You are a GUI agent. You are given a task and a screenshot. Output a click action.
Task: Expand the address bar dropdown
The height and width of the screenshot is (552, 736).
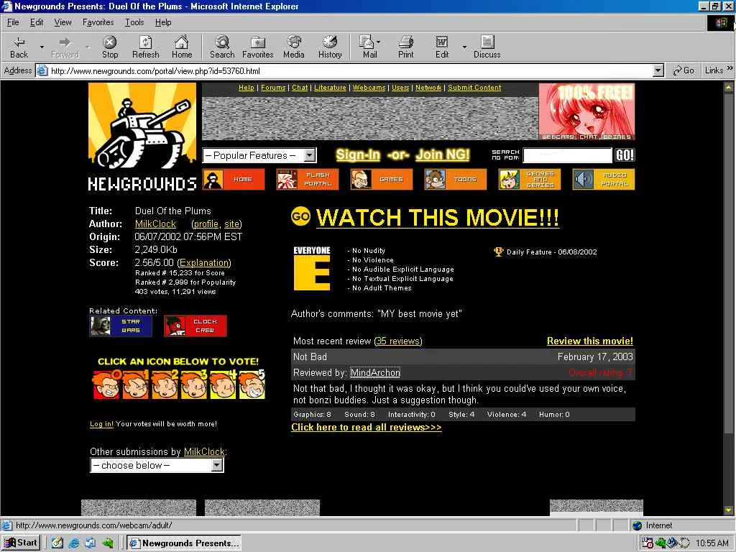coord(658,71)
